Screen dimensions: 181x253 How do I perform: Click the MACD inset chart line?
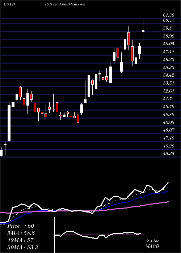point(98,235)
